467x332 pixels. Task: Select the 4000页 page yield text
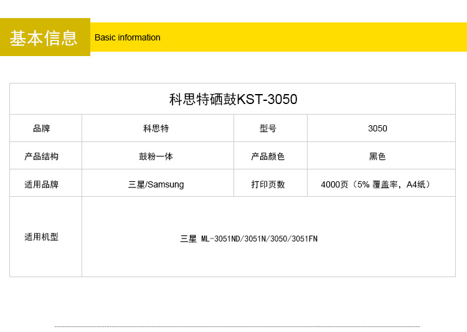point(334,184)
